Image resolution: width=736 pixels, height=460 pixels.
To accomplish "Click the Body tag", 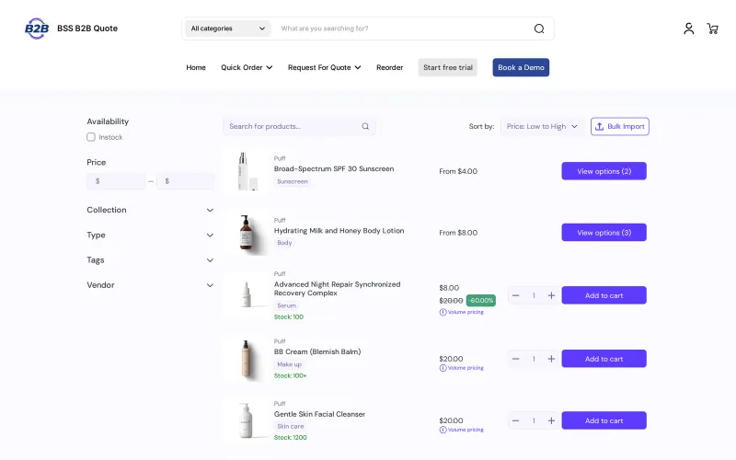I will 284,243.
